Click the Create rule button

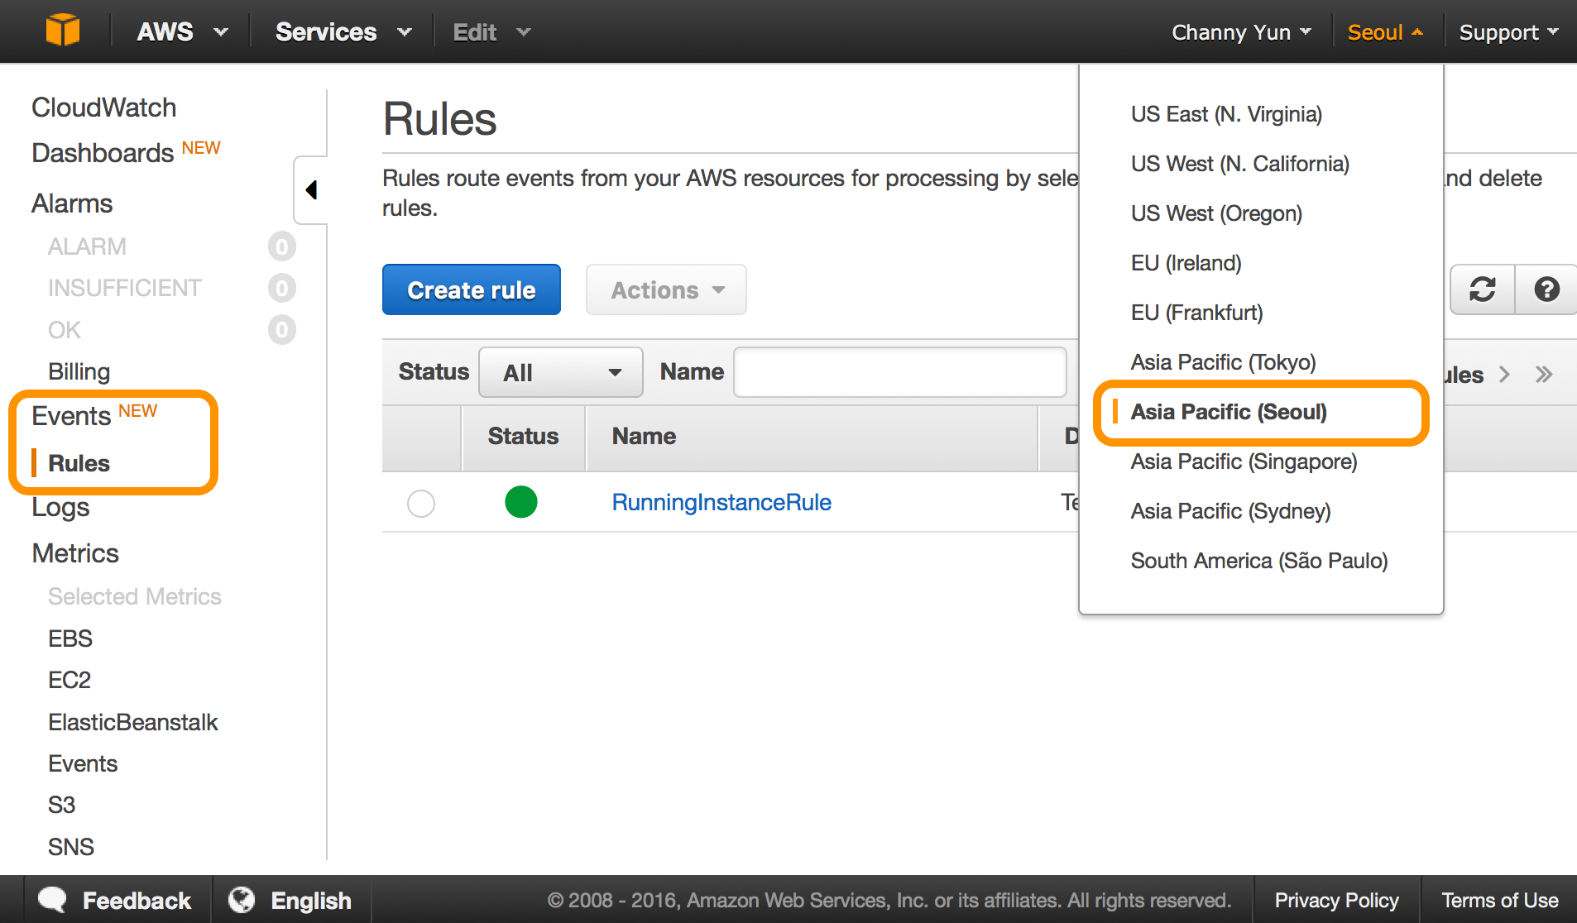coord(472,289)
